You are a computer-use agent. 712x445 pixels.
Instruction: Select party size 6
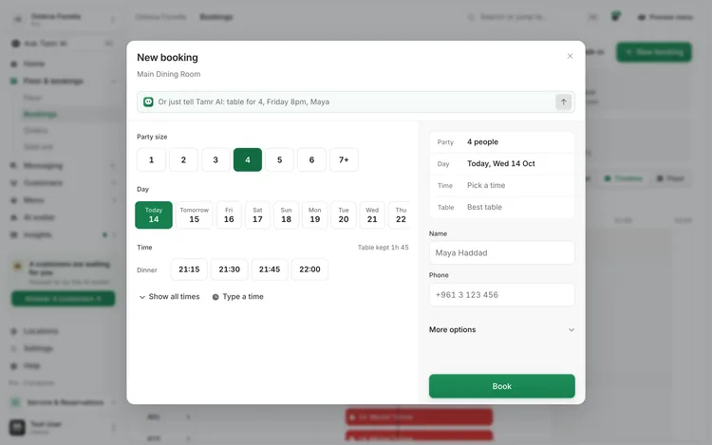tap(311, 159)
